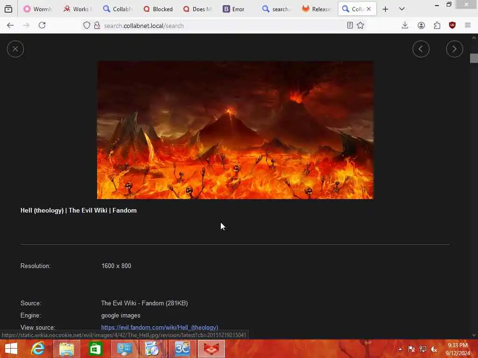Go to next image result
The height and width of the screenshot is (358, 478).
(454, 48)
